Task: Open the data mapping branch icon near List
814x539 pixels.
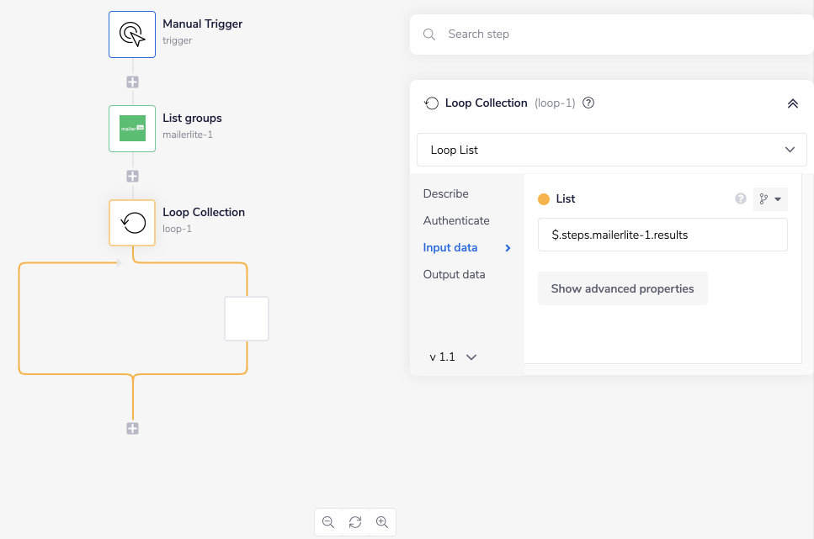Action: pyautogui.click(x=764, y=198)
